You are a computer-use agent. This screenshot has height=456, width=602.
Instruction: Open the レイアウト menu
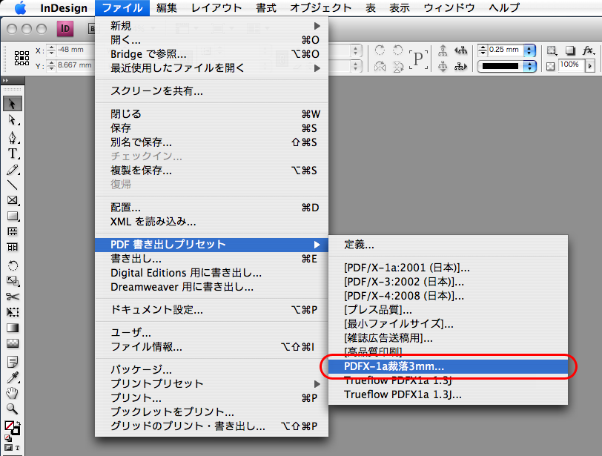[216, 7]
